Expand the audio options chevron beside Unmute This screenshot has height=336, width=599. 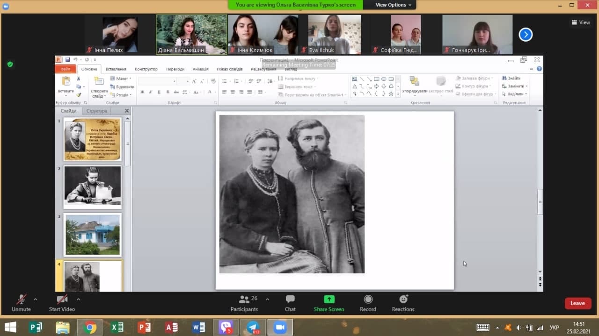[36, 299]
